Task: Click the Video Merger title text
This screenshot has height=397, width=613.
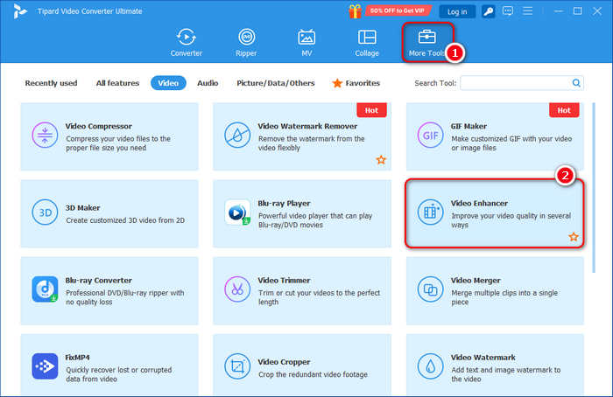Action: pyautogui.click(x=476, y=281)
